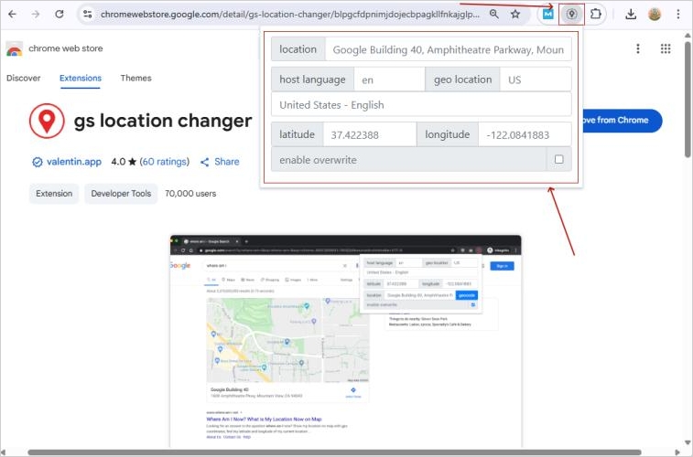Open the 60 ratings link

pos(165,162)
